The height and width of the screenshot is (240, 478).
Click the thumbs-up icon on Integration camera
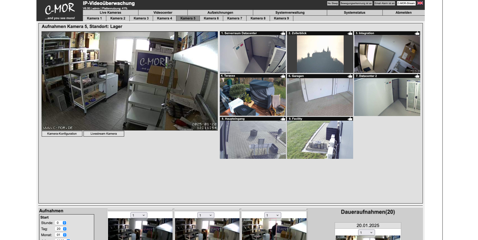[x=417, y=33]
